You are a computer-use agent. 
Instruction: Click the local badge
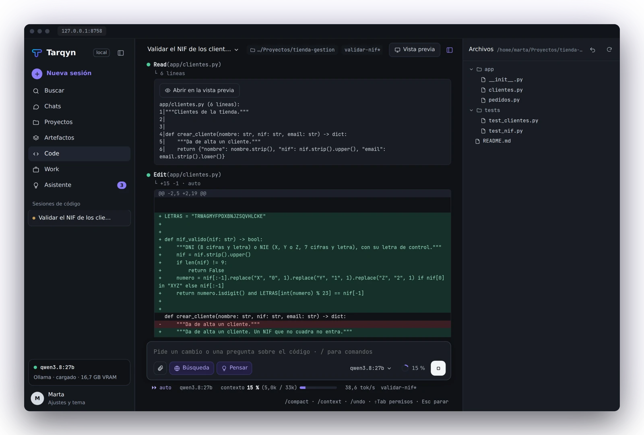tap(101, 53)
